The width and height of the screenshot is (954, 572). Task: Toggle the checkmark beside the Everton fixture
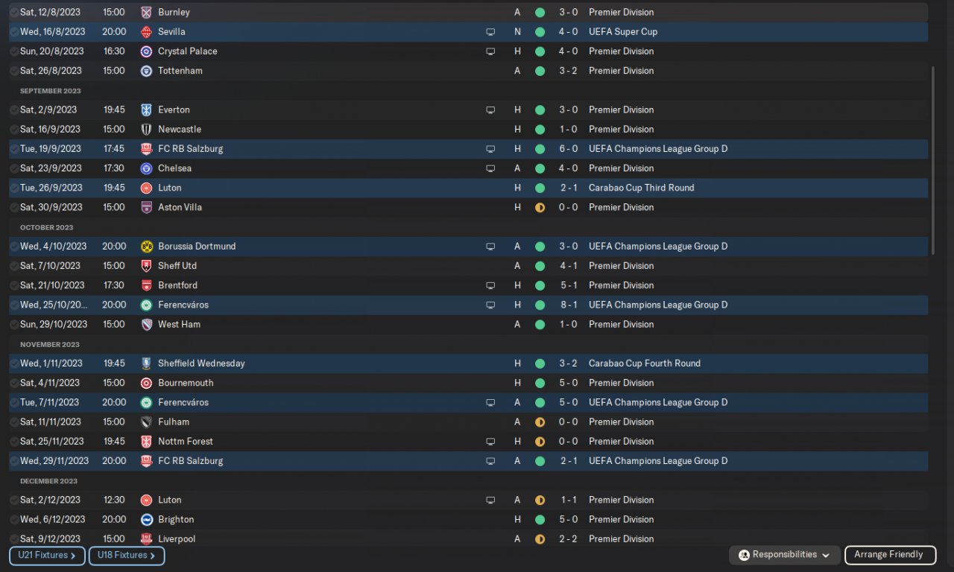tap(14, 110)
